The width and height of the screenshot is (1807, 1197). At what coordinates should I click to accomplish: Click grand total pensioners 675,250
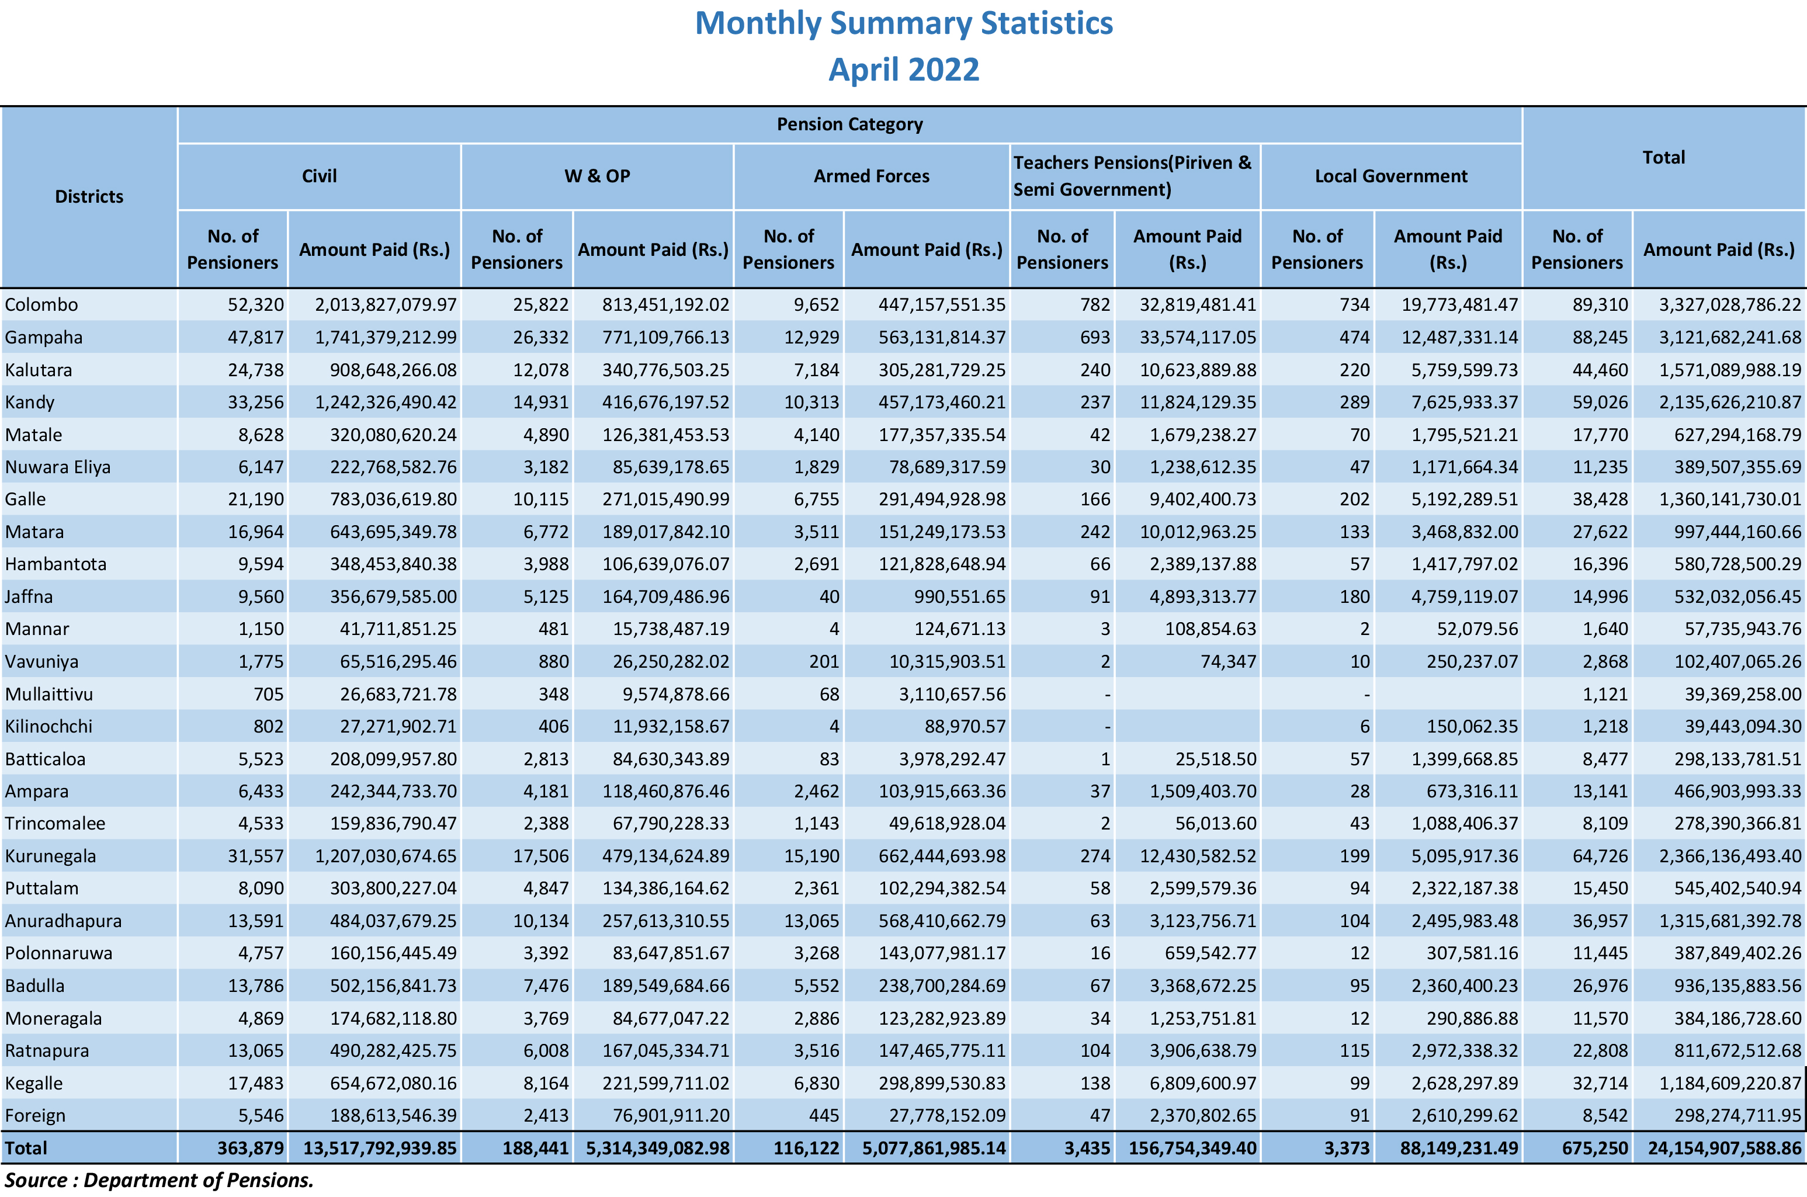click(x=1595, y=1149)
